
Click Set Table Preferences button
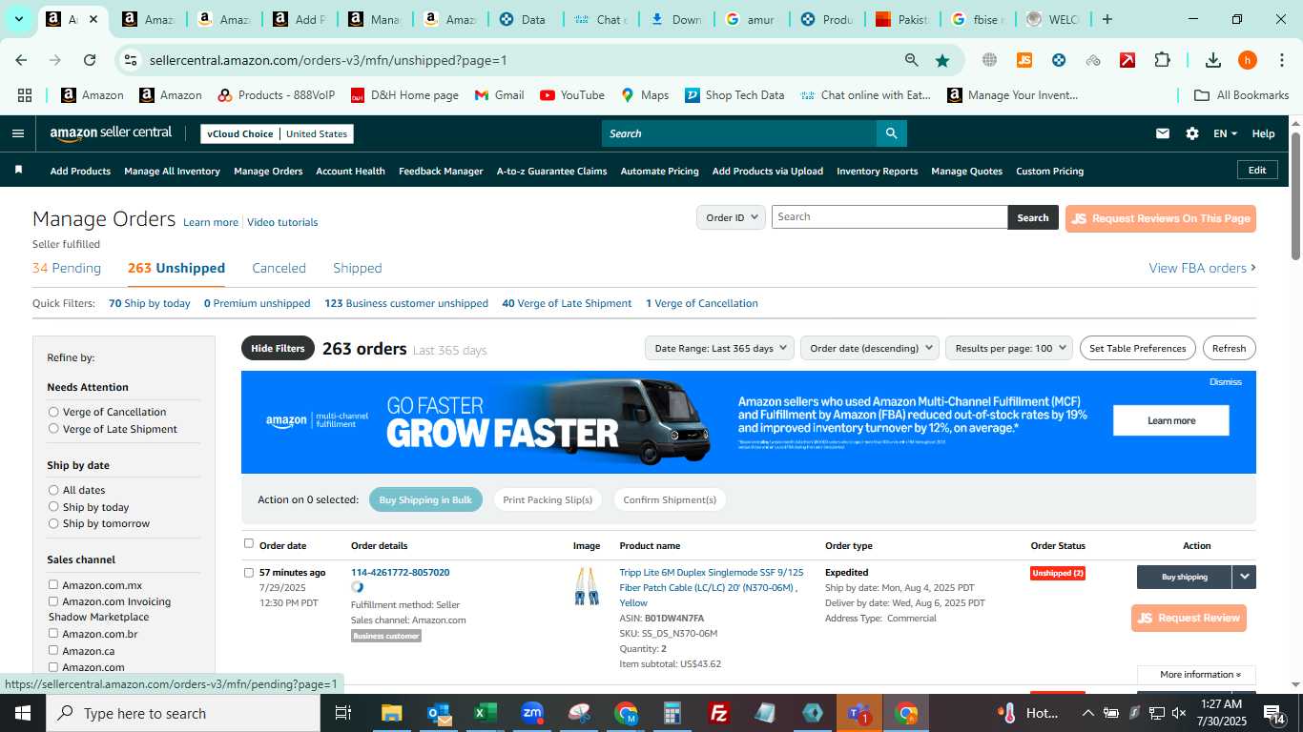pos(1137,348)
